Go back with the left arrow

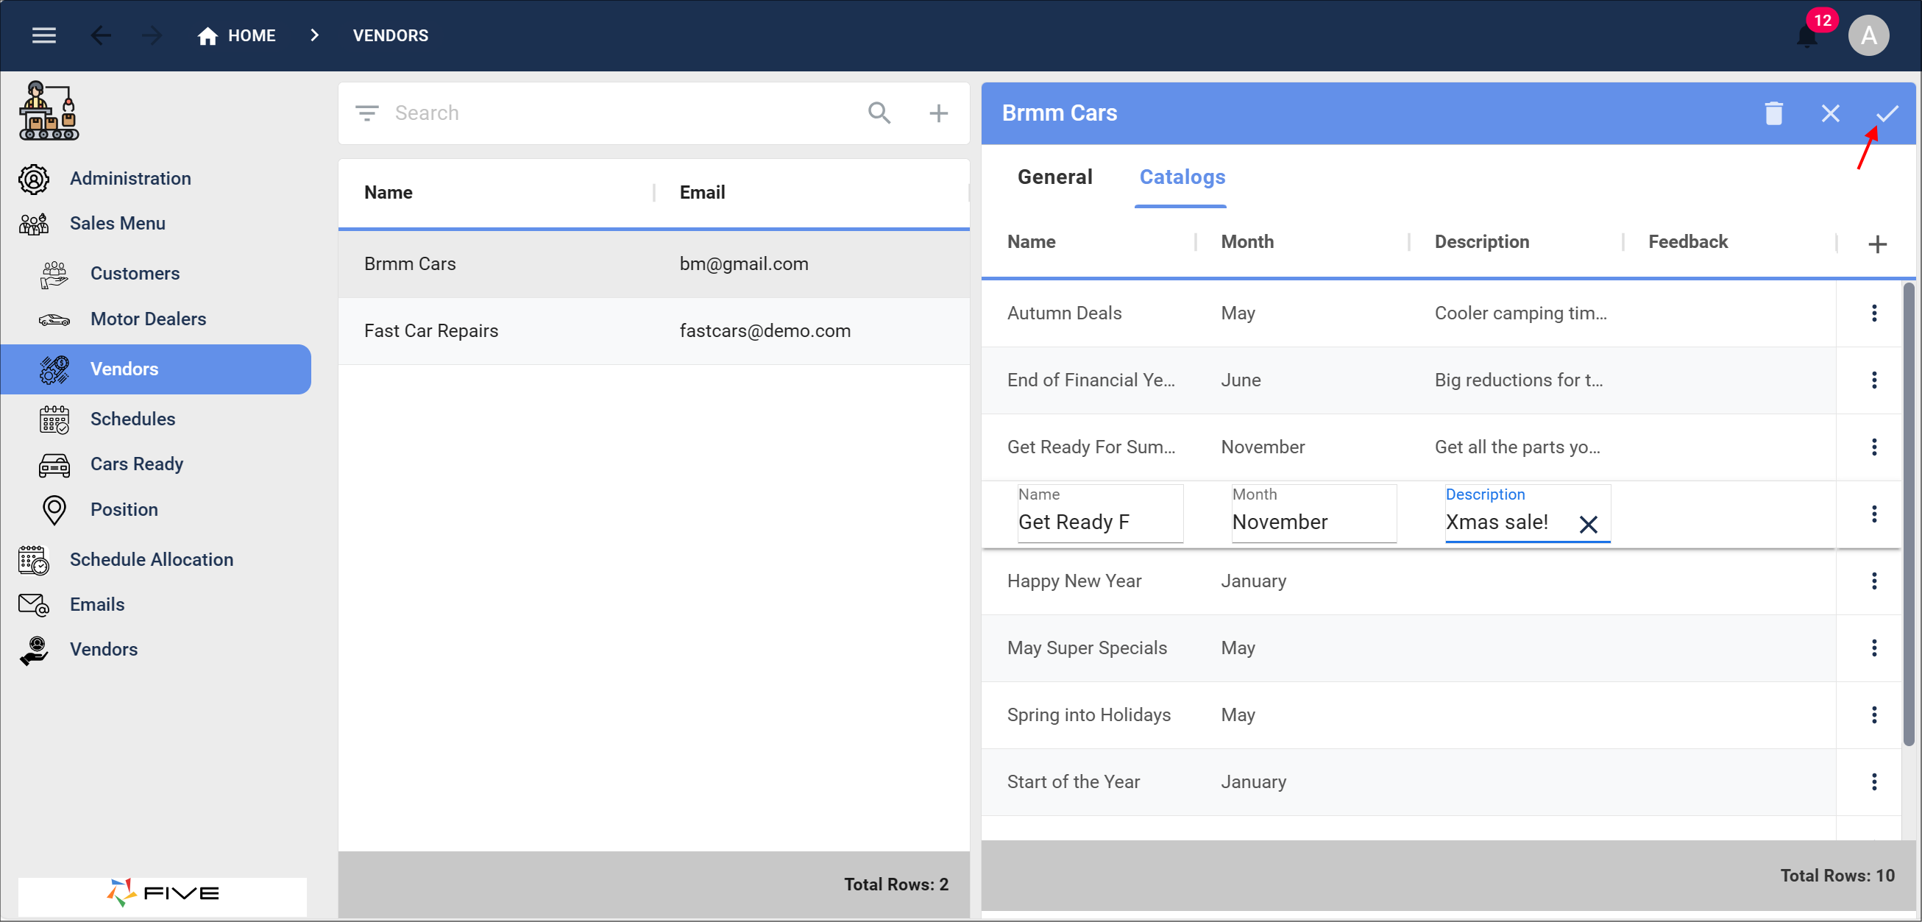[x=101, y=35]
